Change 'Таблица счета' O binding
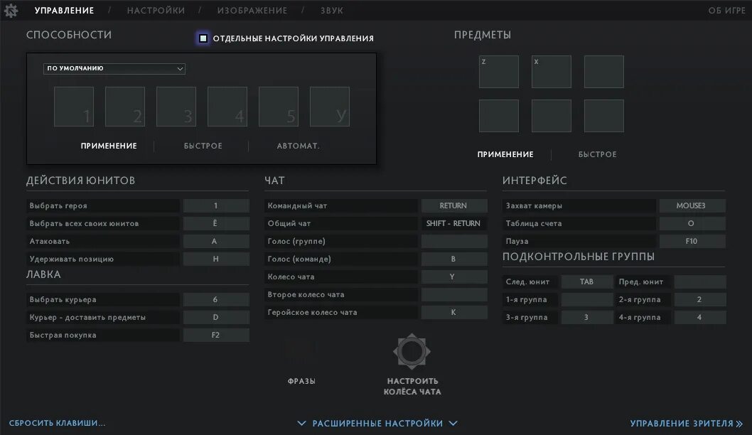The image size is (752, 435). pos(692,223)
